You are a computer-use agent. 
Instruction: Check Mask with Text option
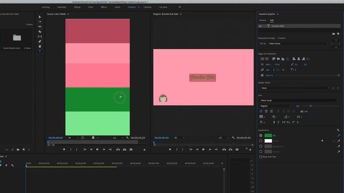pyautogui.click(x=261, y=157)
